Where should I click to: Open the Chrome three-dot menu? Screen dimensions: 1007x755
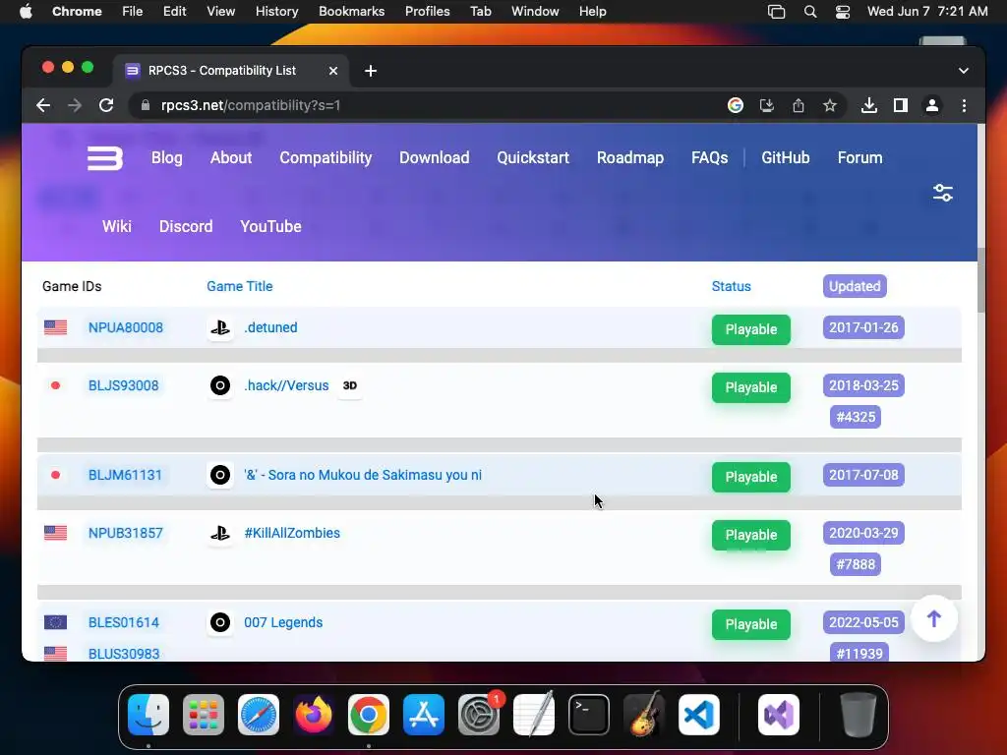coord(964,105)
